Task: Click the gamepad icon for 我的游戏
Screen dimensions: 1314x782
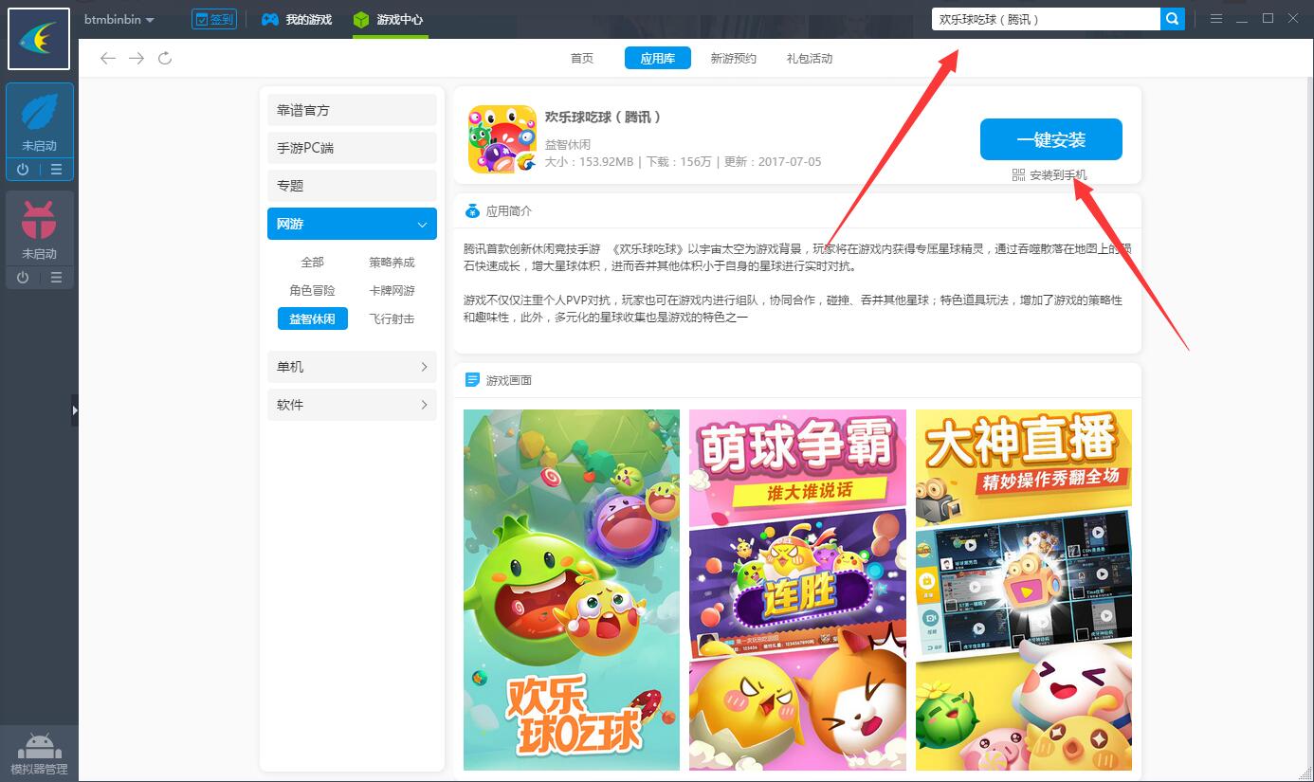Action: click(270, 19)
